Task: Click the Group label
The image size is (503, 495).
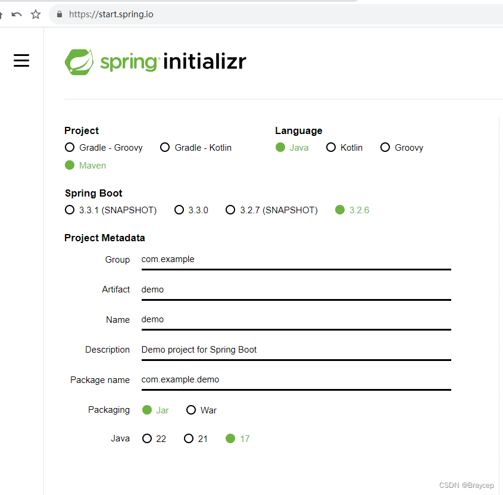Action: point(117,259)
